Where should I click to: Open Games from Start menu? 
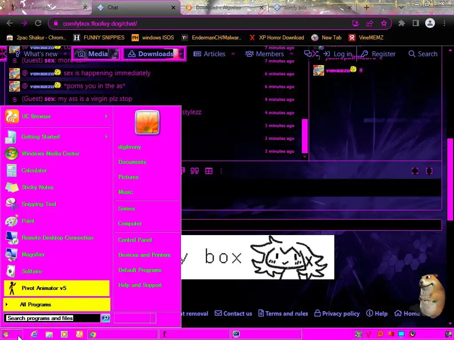126,209
